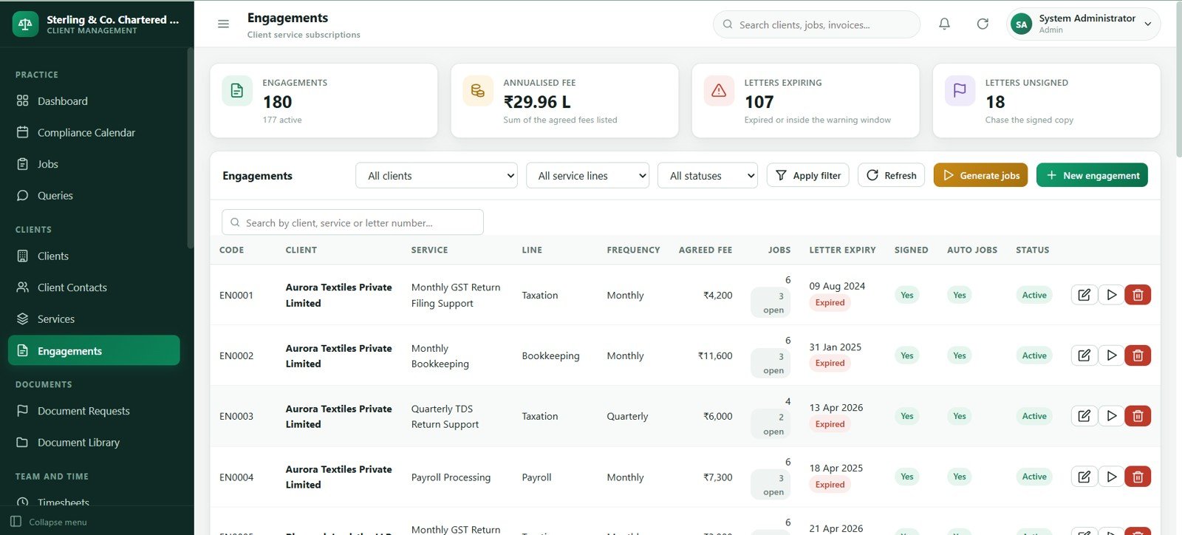Run the play icon for EN0004
Screen dimensions: 1182x535
1111,477
